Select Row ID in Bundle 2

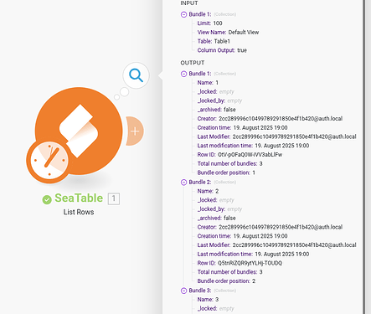[x=240, y=263]
